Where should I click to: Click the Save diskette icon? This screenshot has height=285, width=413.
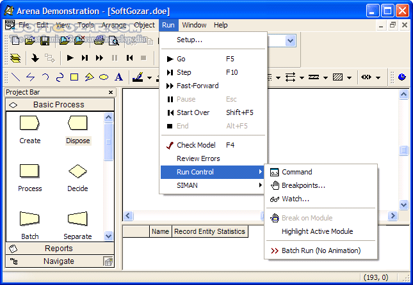coord(45,40)
